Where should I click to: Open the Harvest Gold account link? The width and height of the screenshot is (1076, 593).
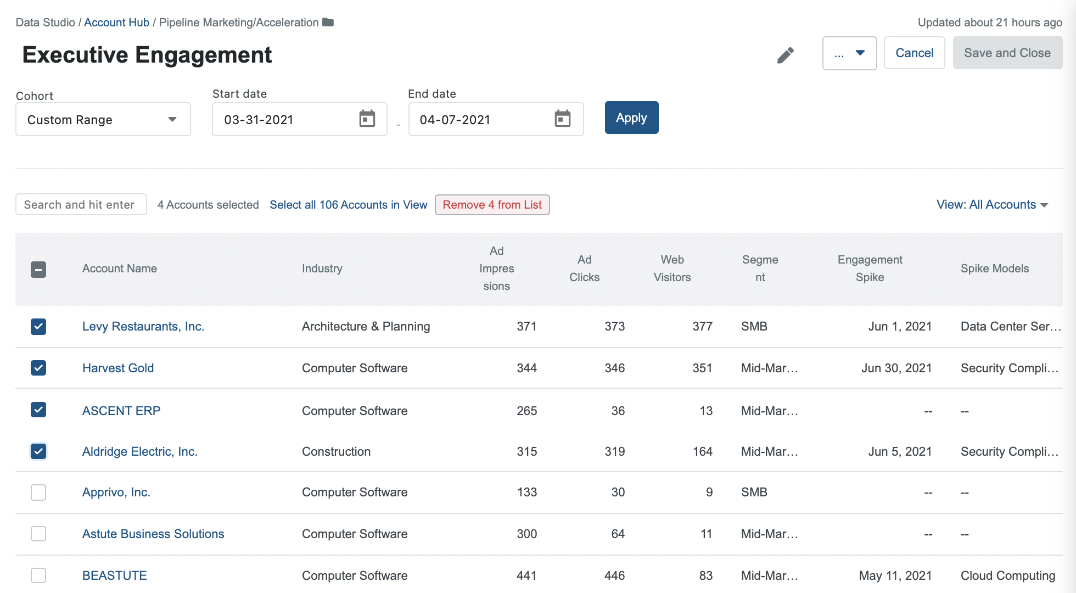click(118, 368)
